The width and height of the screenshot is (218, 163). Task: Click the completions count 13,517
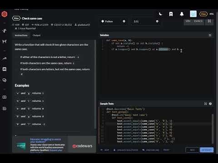61,24
